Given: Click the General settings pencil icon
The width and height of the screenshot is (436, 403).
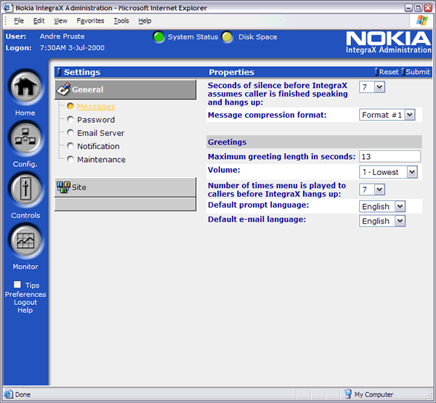Looking at the screenshot, I should [x=63, y=89].
